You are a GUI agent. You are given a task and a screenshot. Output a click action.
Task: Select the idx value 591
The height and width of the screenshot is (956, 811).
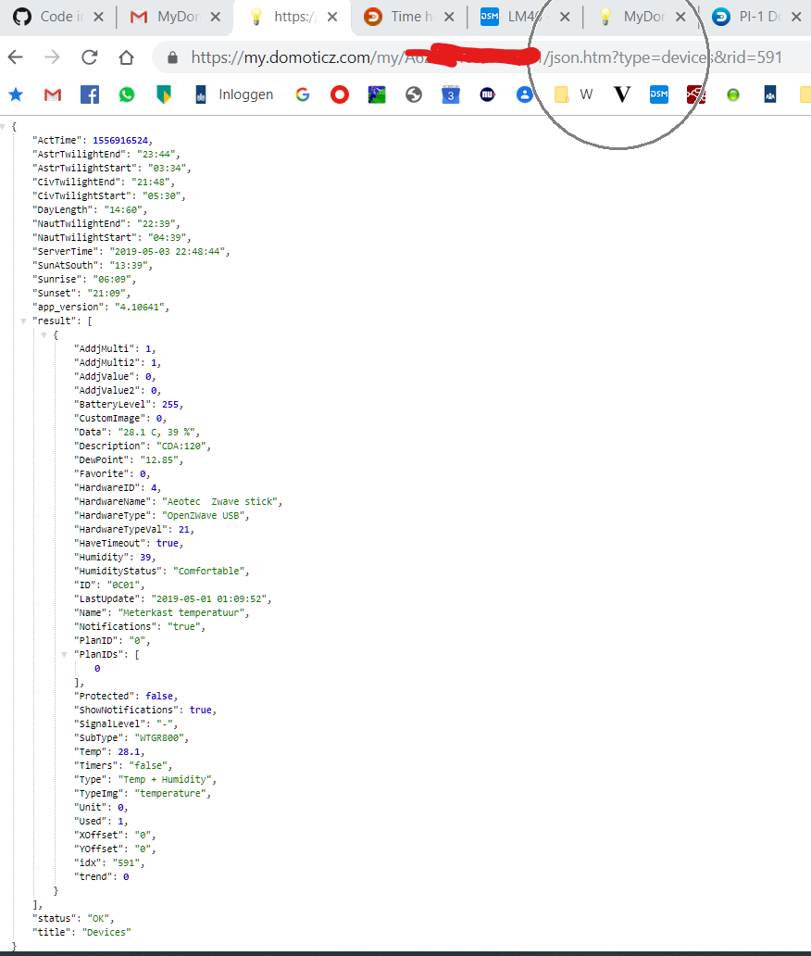[126, 862]
